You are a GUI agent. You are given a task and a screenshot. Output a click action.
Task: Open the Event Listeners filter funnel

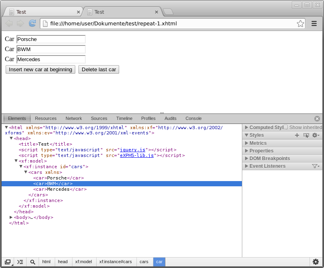pos(315,166)
